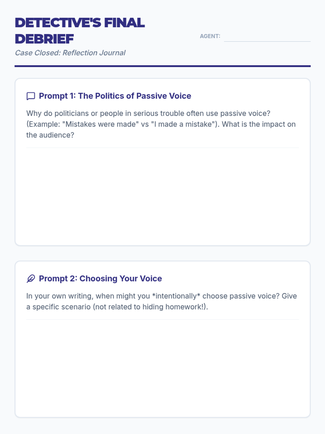Click the word DEBRIEF in the title
This screenshot has width=325, height=434.
click(x=44, y=39)
